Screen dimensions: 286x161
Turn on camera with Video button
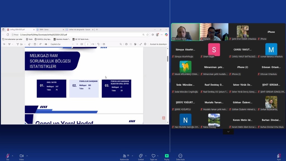22,156
